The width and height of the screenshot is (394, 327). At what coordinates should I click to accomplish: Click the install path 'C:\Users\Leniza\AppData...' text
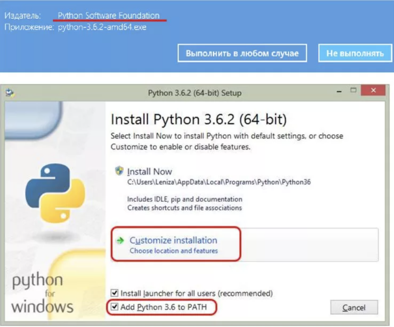coord(219,182)
